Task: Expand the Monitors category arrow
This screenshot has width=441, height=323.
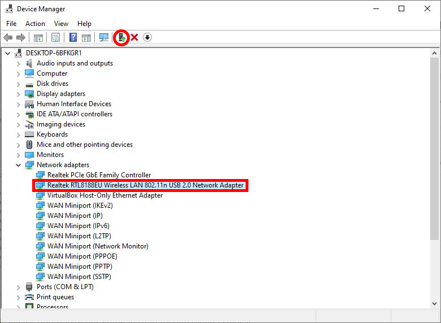Action: [18, 155]
